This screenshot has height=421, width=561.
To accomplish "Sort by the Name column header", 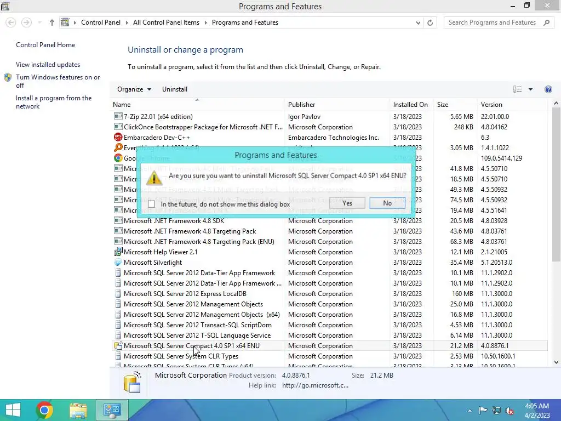I will (197, 105).
